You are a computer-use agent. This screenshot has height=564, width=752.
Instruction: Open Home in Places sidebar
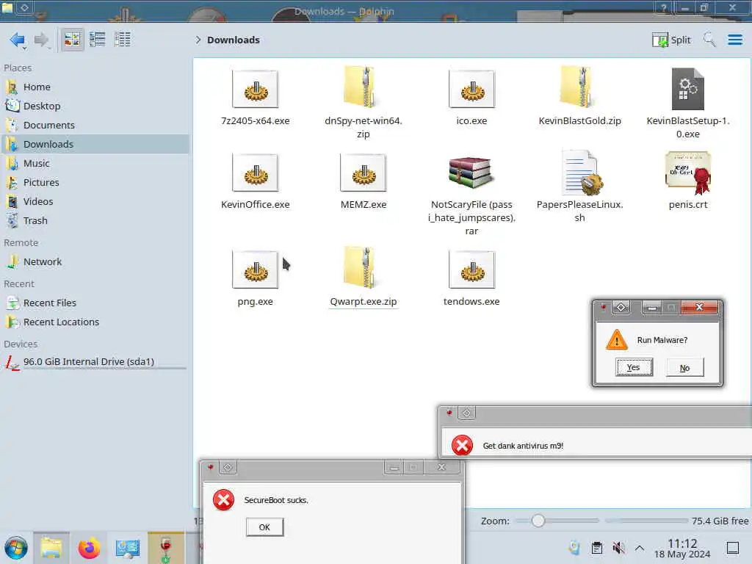click(x=95, y=87)
